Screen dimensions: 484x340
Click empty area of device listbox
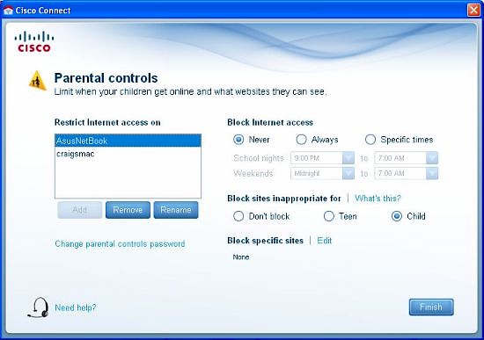click(128, 178)
